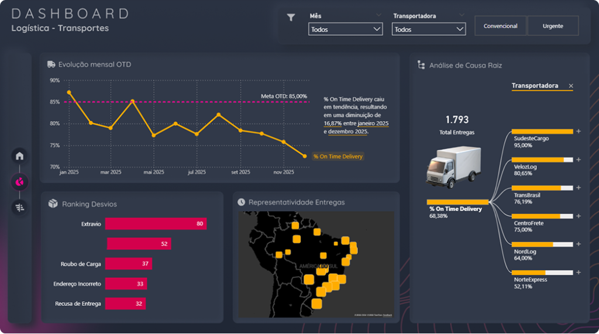This screenshot has height=334, width=599.
Task: Click the 'Logística - Transportes' subtitle
Action: 60,28
